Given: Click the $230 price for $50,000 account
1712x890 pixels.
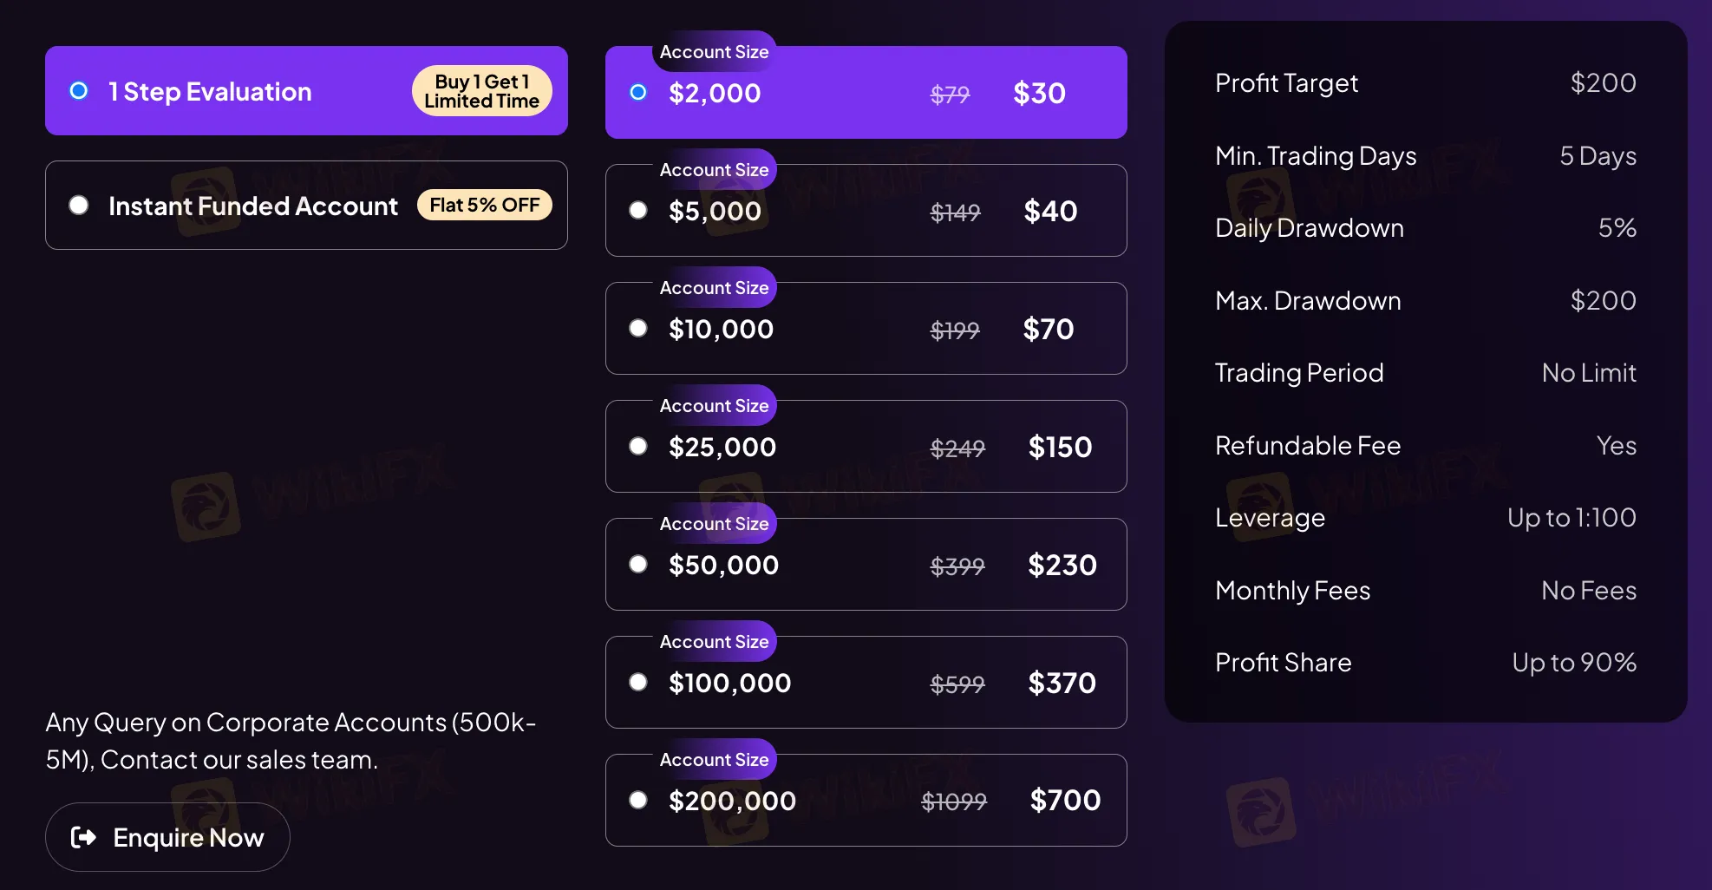Looking at the screenshot, I should pyautogui.click(x=1062, y=565).
